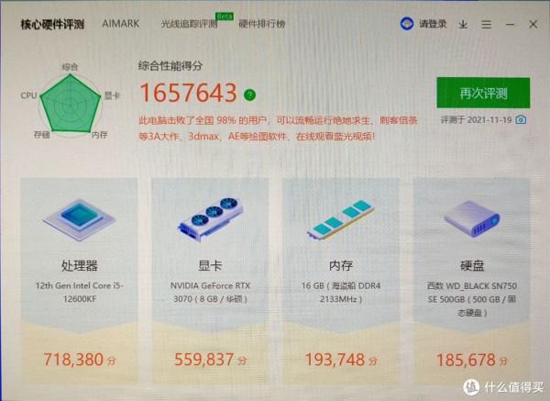Click the pentagon radar chart

[x=71, y=104]
